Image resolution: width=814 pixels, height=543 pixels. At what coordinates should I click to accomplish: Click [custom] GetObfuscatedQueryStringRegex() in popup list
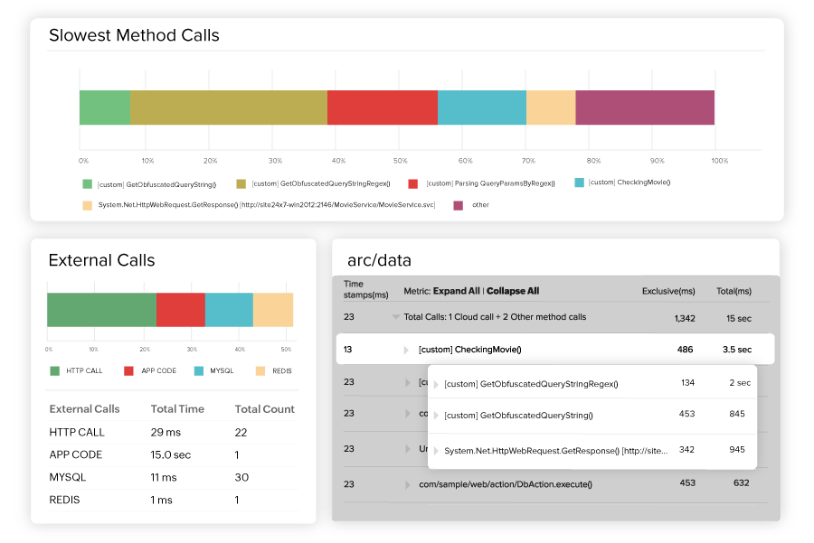pyautogui.click(x=531, y=384)
